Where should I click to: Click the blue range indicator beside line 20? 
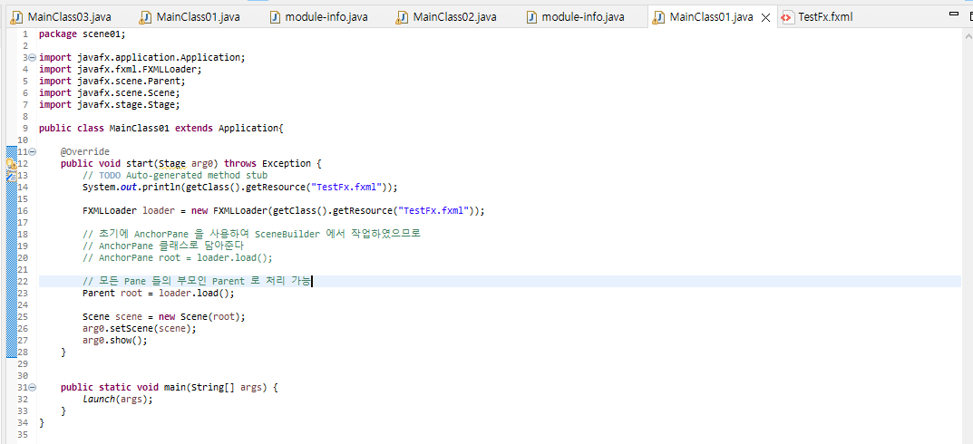(x=11, y=258)
